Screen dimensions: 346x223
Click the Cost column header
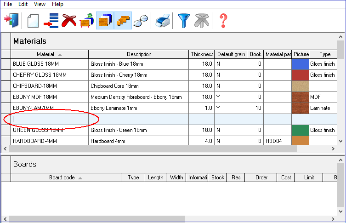pyautogui.click(x=286, y=177)
